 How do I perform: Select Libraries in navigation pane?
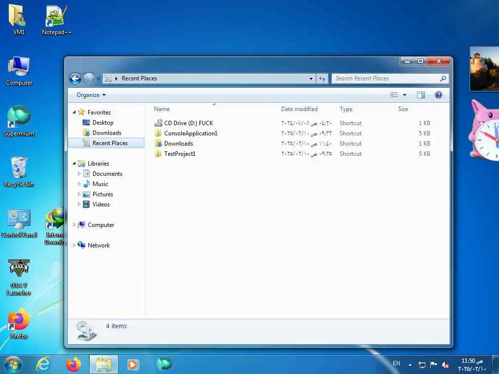tap(98, 164)
